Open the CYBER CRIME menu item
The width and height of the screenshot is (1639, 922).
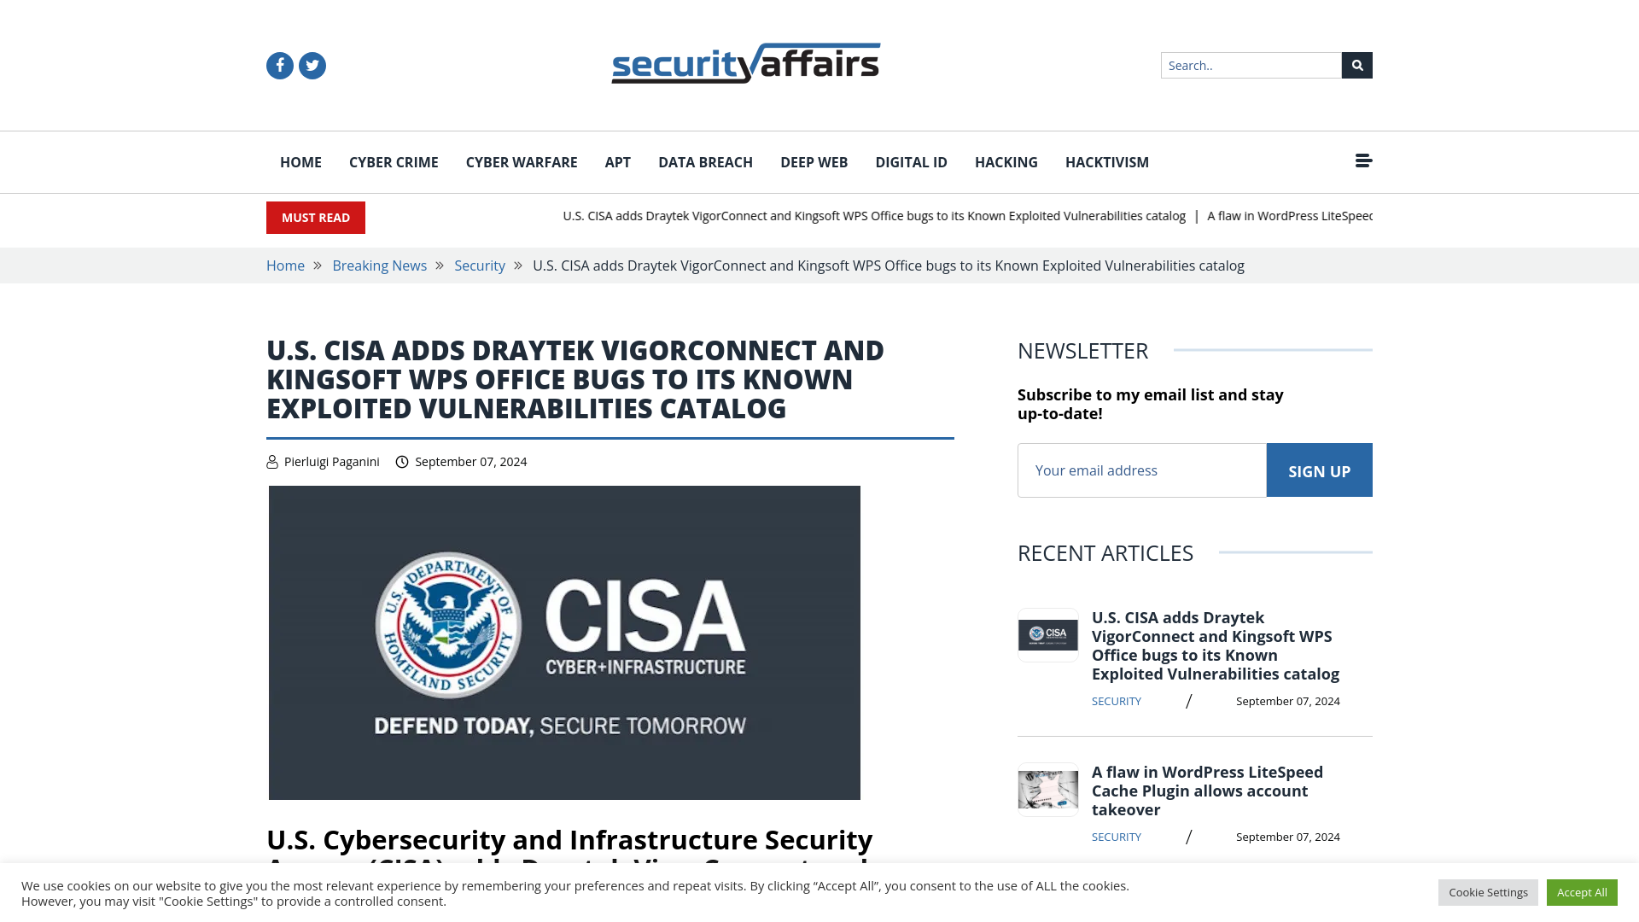393,161
